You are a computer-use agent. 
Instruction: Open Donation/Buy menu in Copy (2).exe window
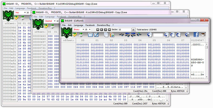pos(45,8)
